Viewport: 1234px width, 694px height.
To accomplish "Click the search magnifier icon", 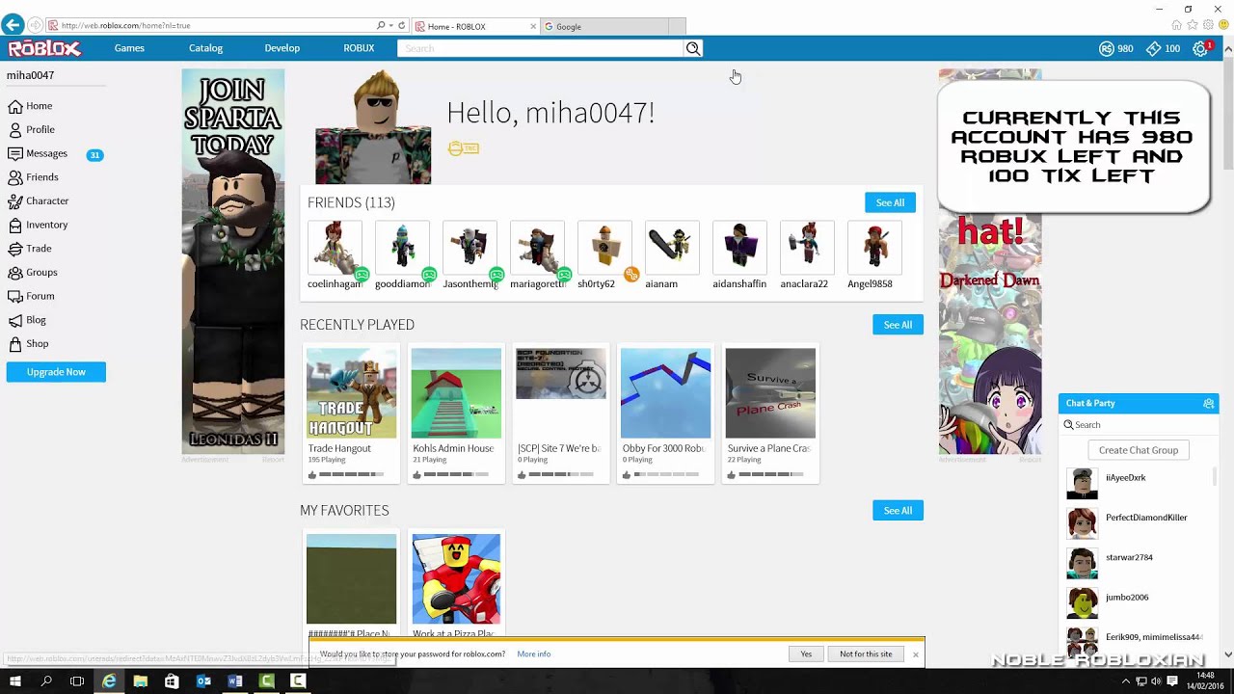I will 693,48.
